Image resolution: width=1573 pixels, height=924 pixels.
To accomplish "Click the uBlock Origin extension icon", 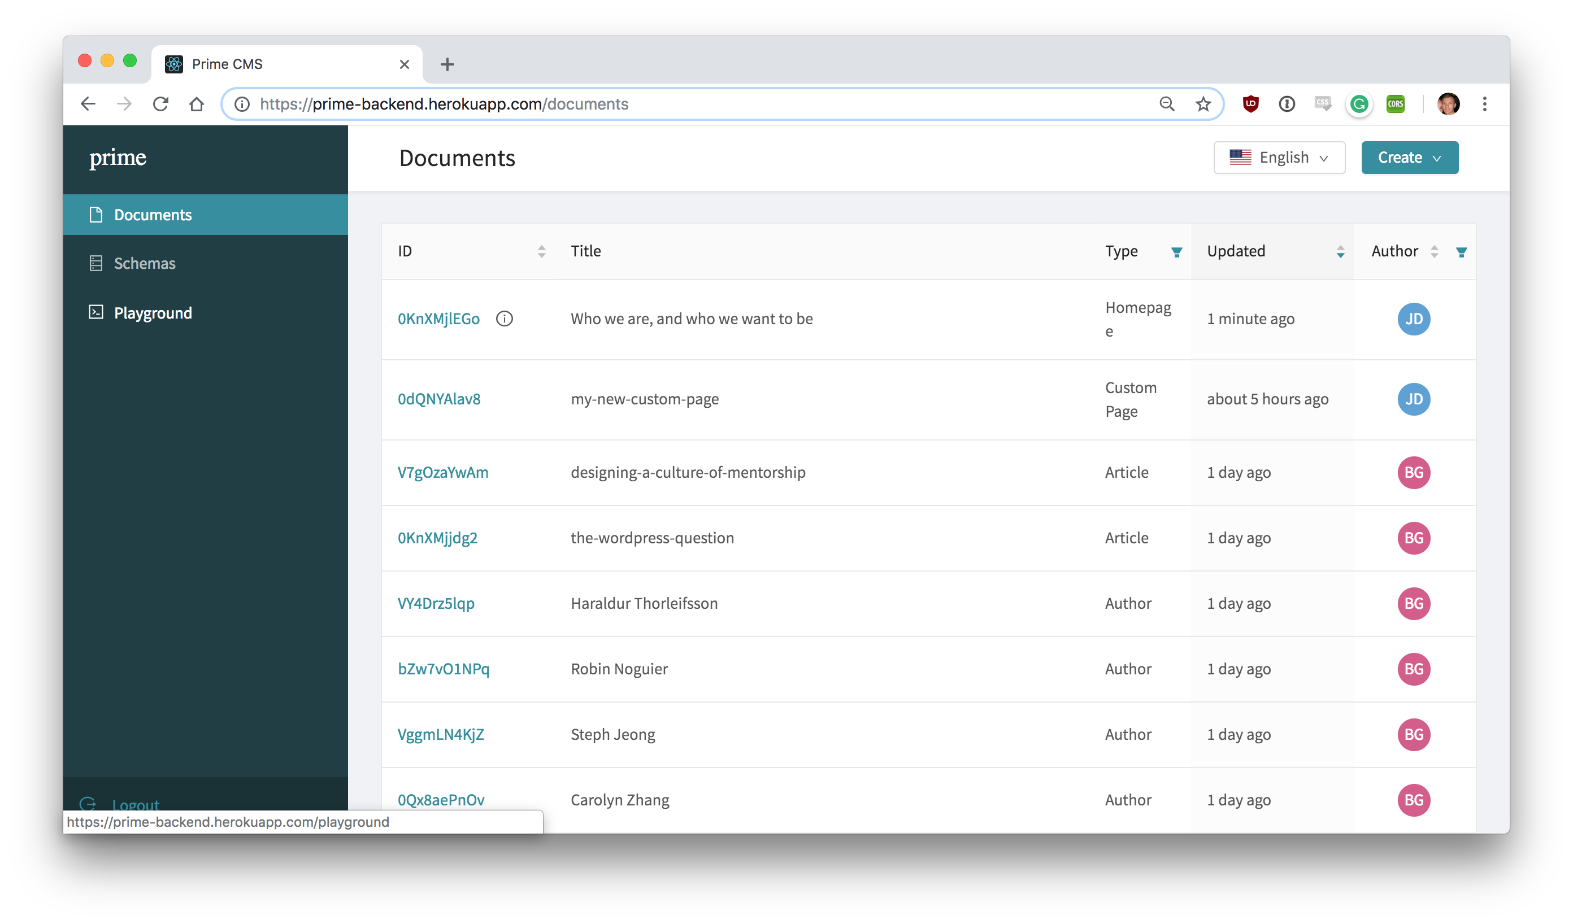I will [x=1250, y=103].
